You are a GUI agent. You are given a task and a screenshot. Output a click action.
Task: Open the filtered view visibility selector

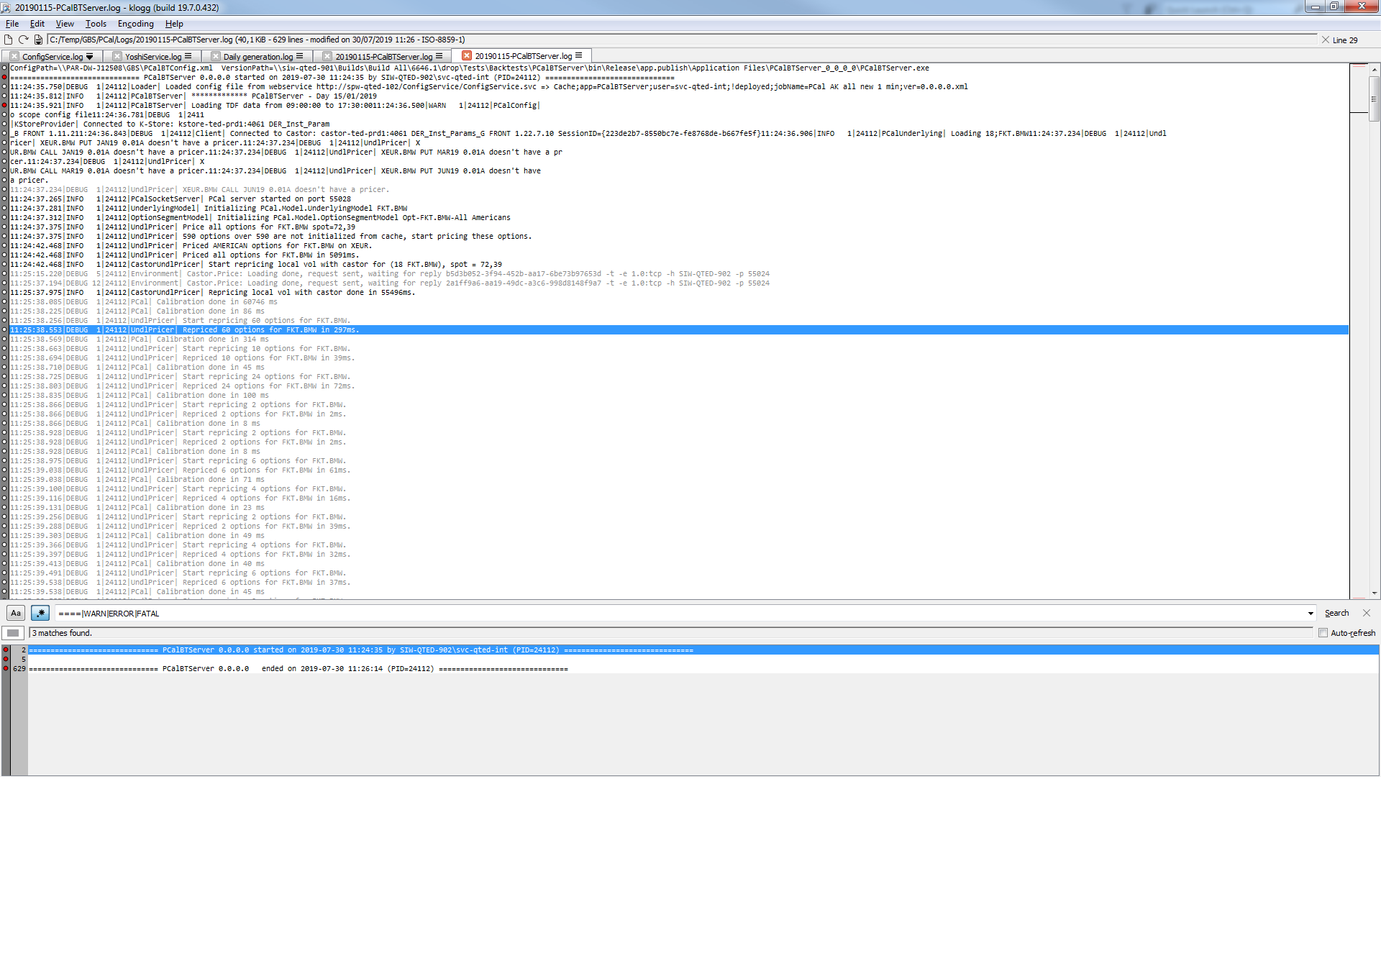click(x=13, y=633)
